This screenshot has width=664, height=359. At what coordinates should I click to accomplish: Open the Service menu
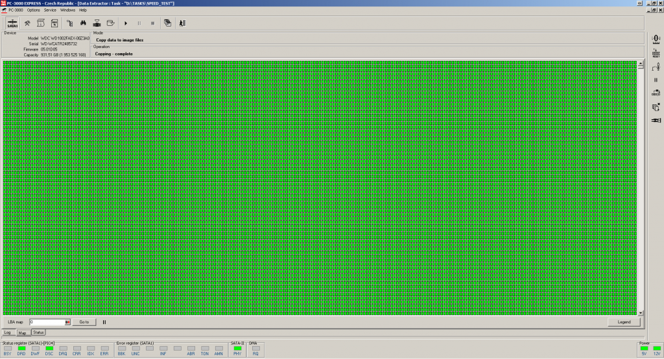(x=50, y=10)
